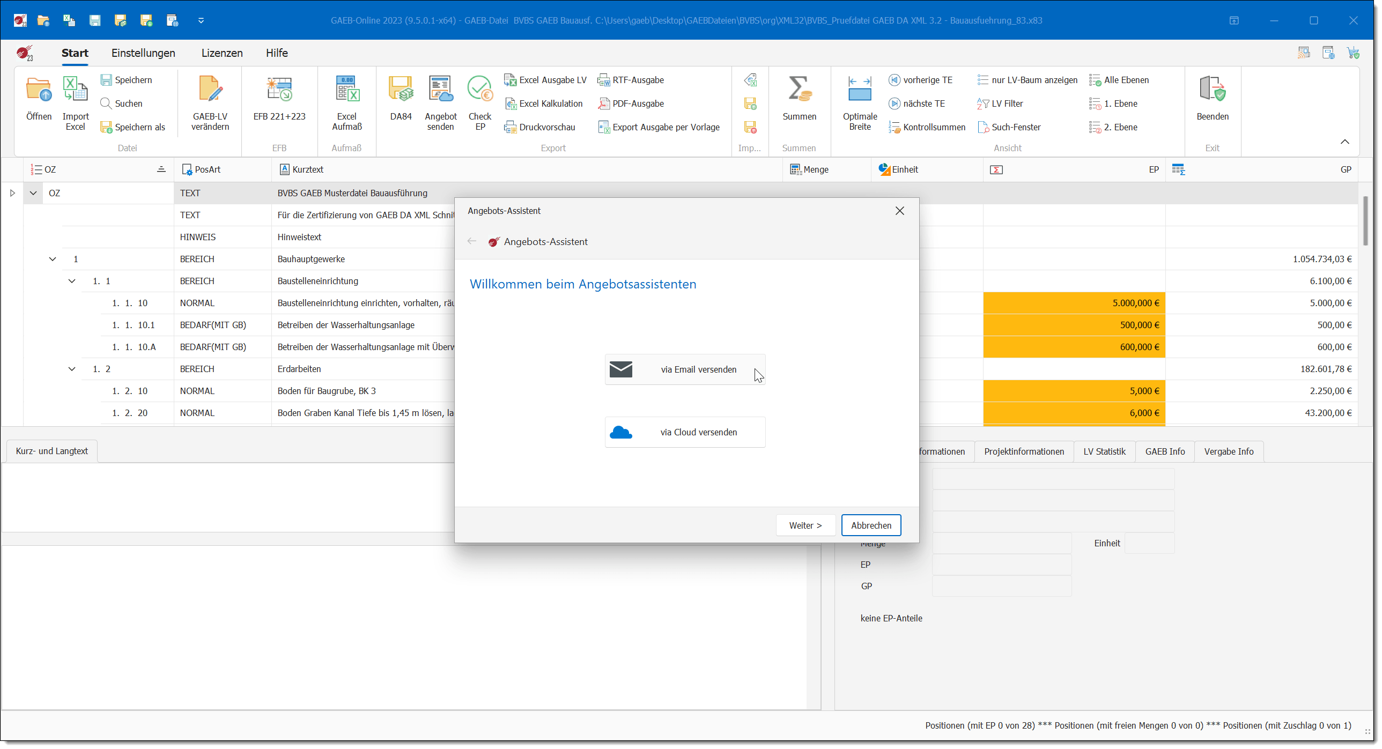Screen dimensions: 1382x749
Task: Toggle nur LV-Baum anzeigen view
Action: tap(1028, 80)
